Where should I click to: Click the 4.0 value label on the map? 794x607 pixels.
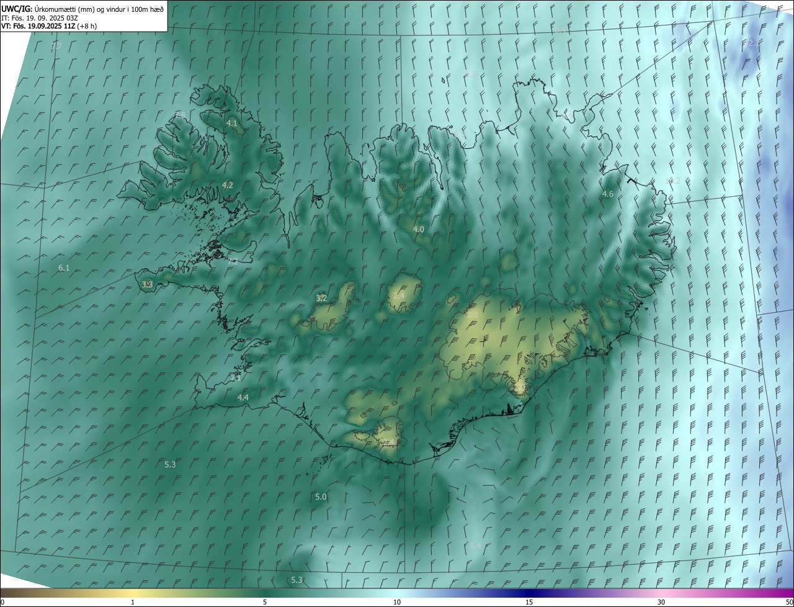(x=419, y=230)
